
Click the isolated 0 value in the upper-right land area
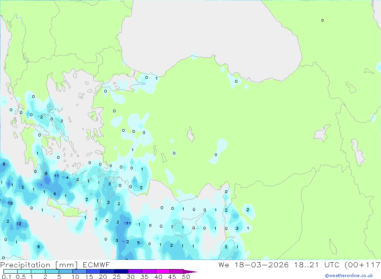pyautogui.click(x=322, y=21)
